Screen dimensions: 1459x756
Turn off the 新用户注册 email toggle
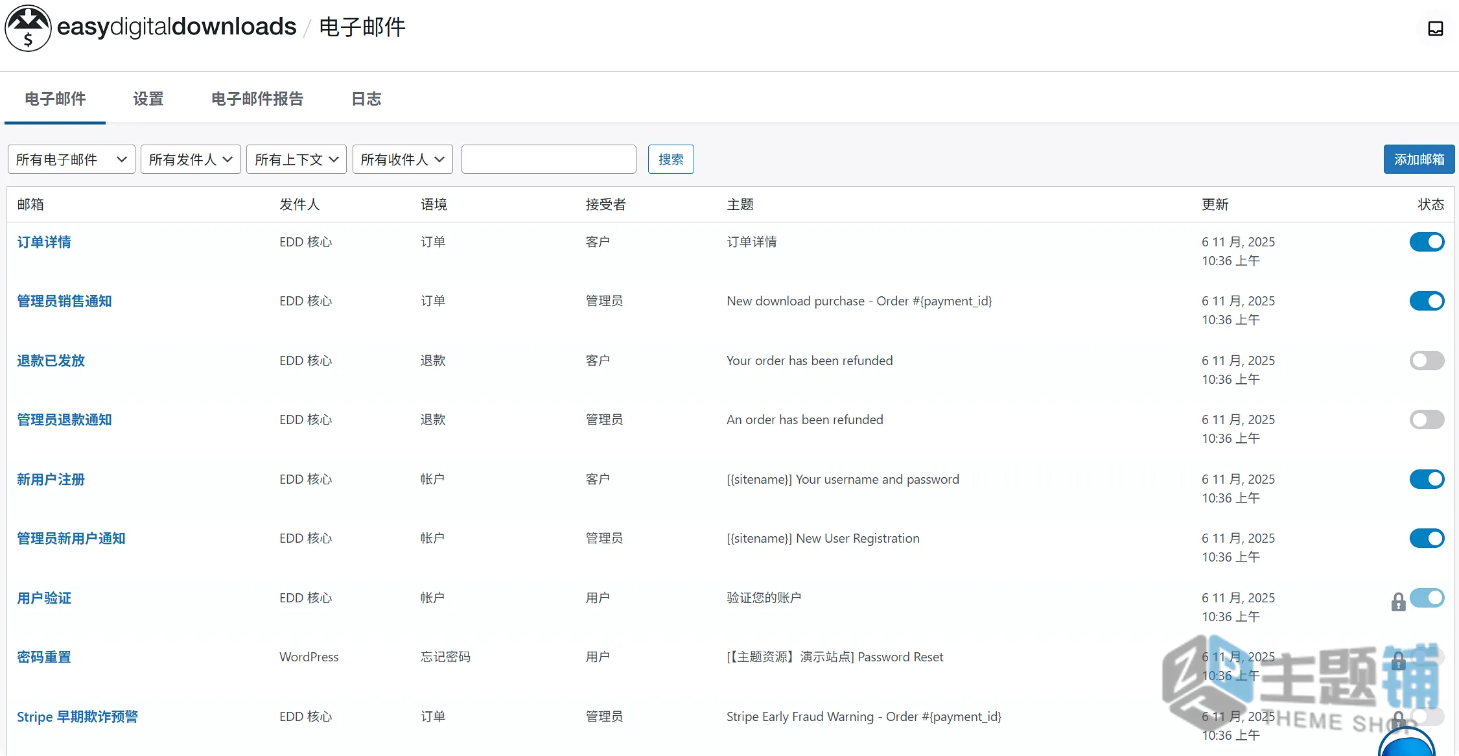tap(1427, 479)
